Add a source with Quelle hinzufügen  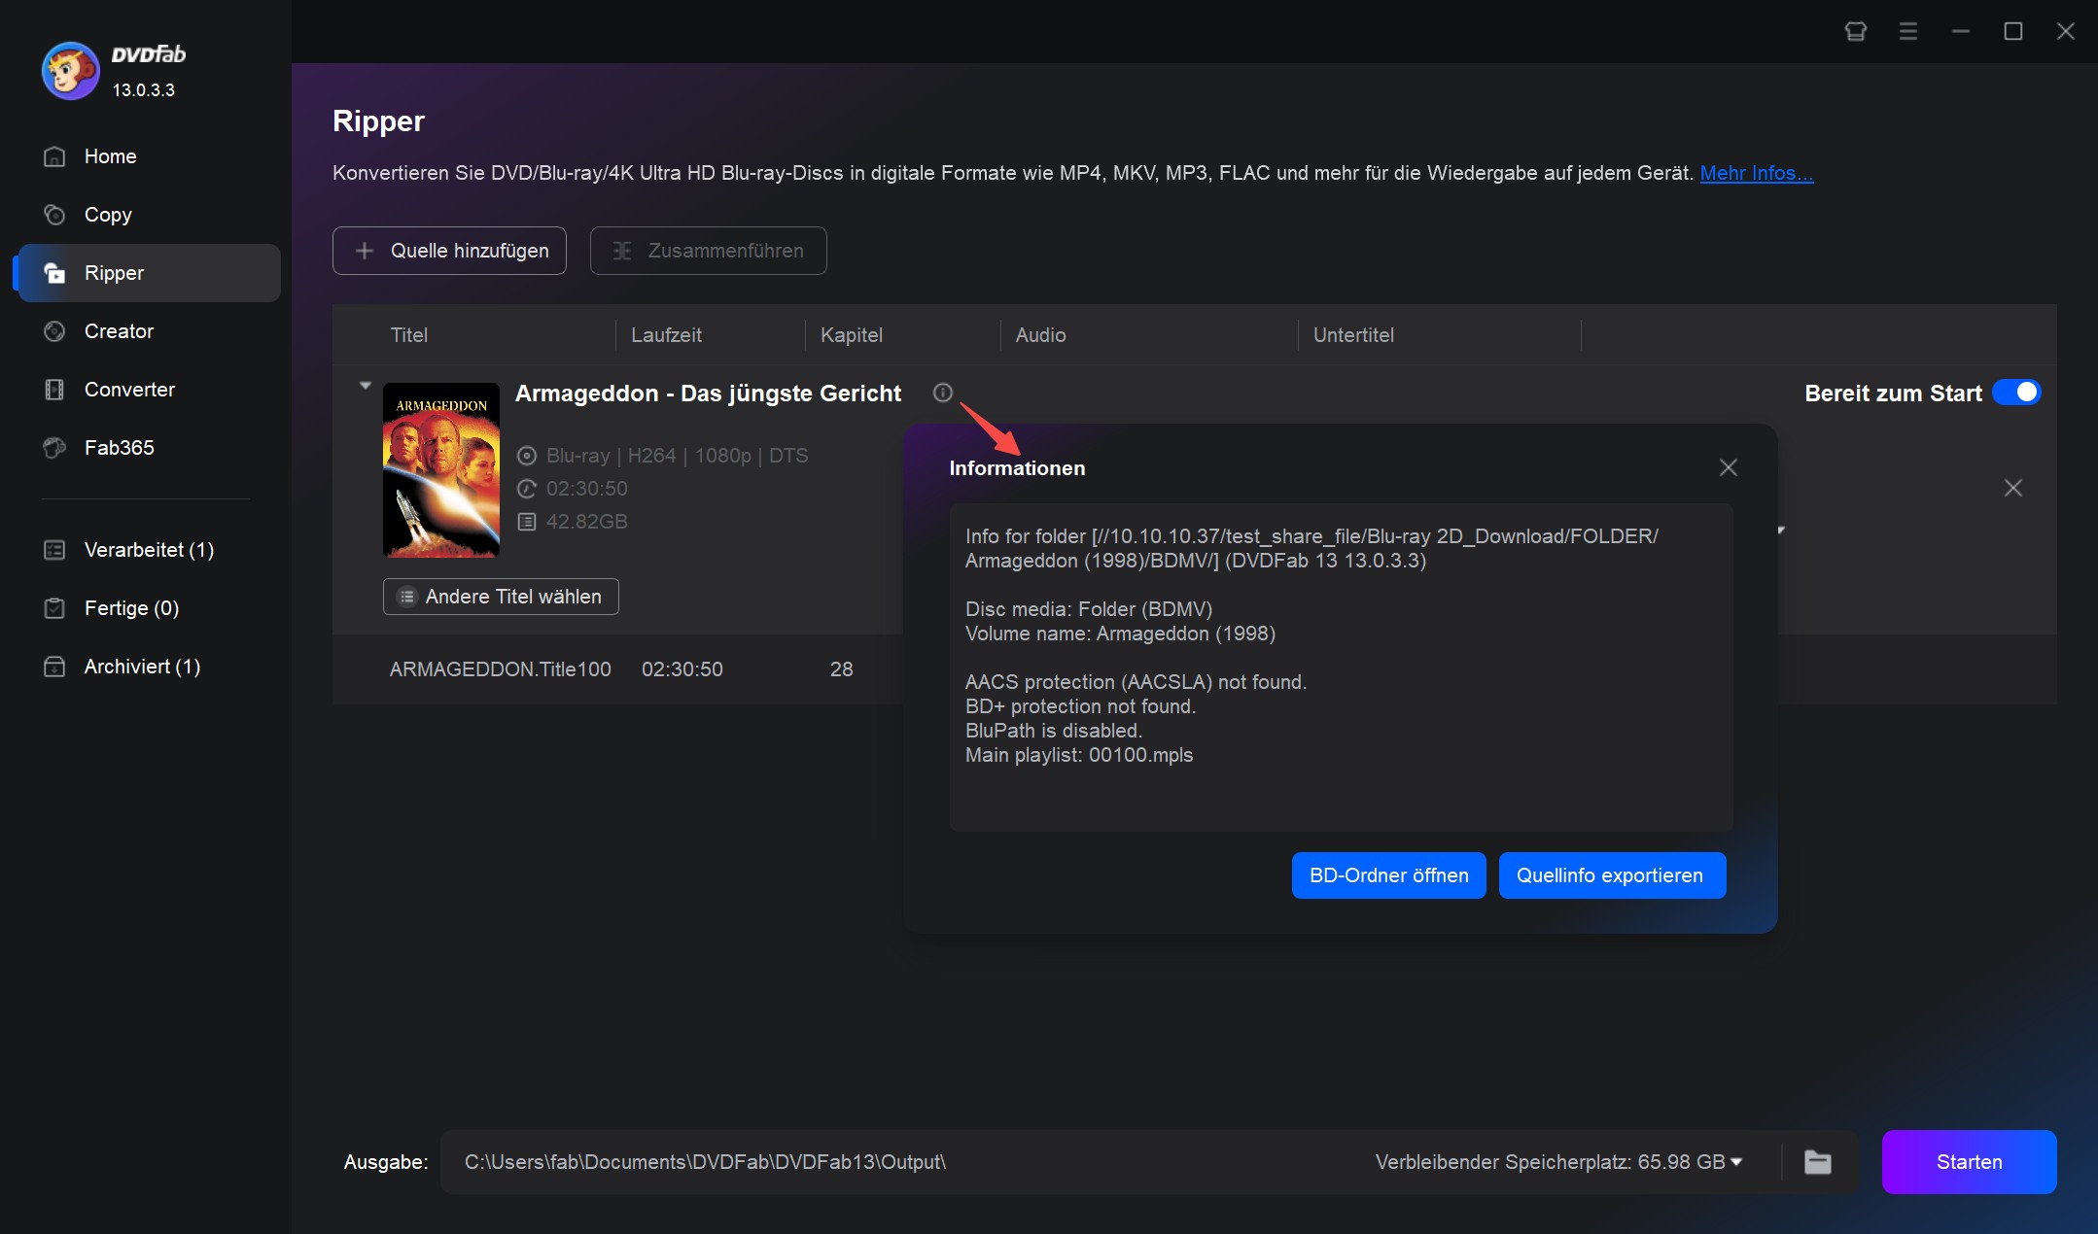click(449, 251)
